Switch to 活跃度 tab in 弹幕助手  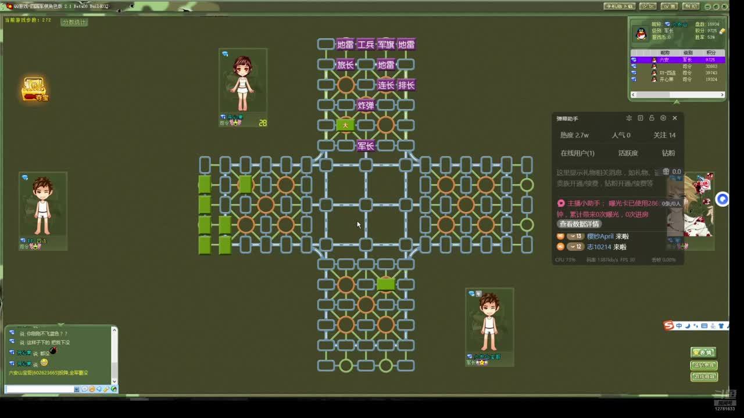click(628, 153)
